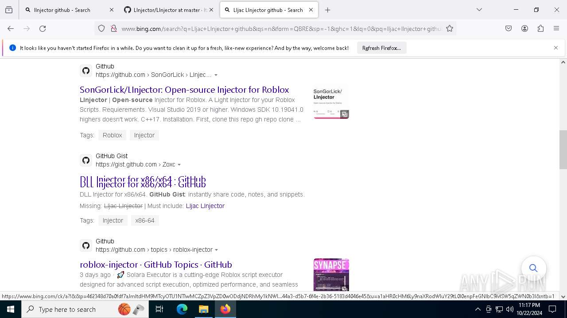Select the Roblox tag
The image size is (567, 318).
pyautogui.click(x=112, y=135)
